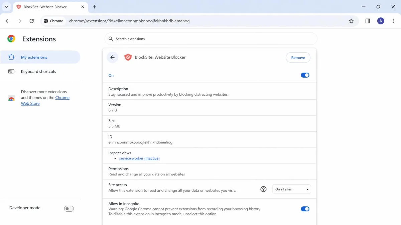
Task: Close the BlockSite: Website Blocker tab
Action: 83,7
